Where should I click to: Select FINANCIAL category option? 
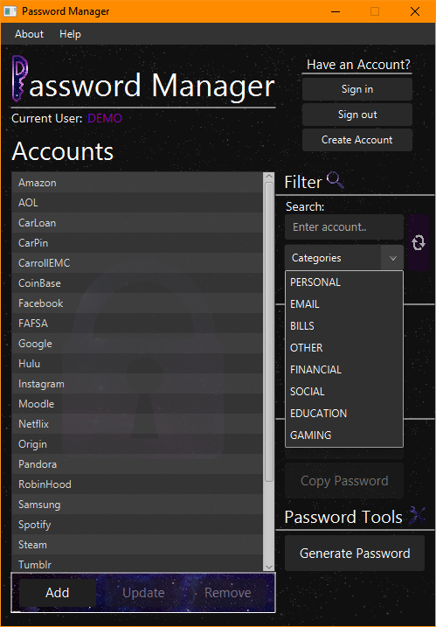tap(344, 370)
